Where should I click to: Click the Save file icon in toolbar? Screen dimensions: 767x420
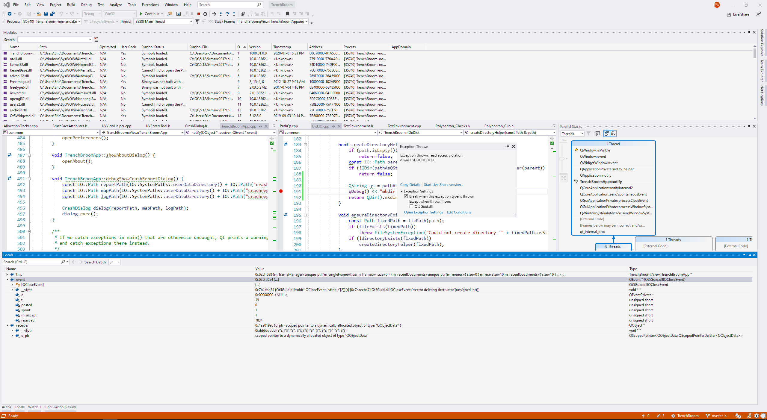point(46,14)
